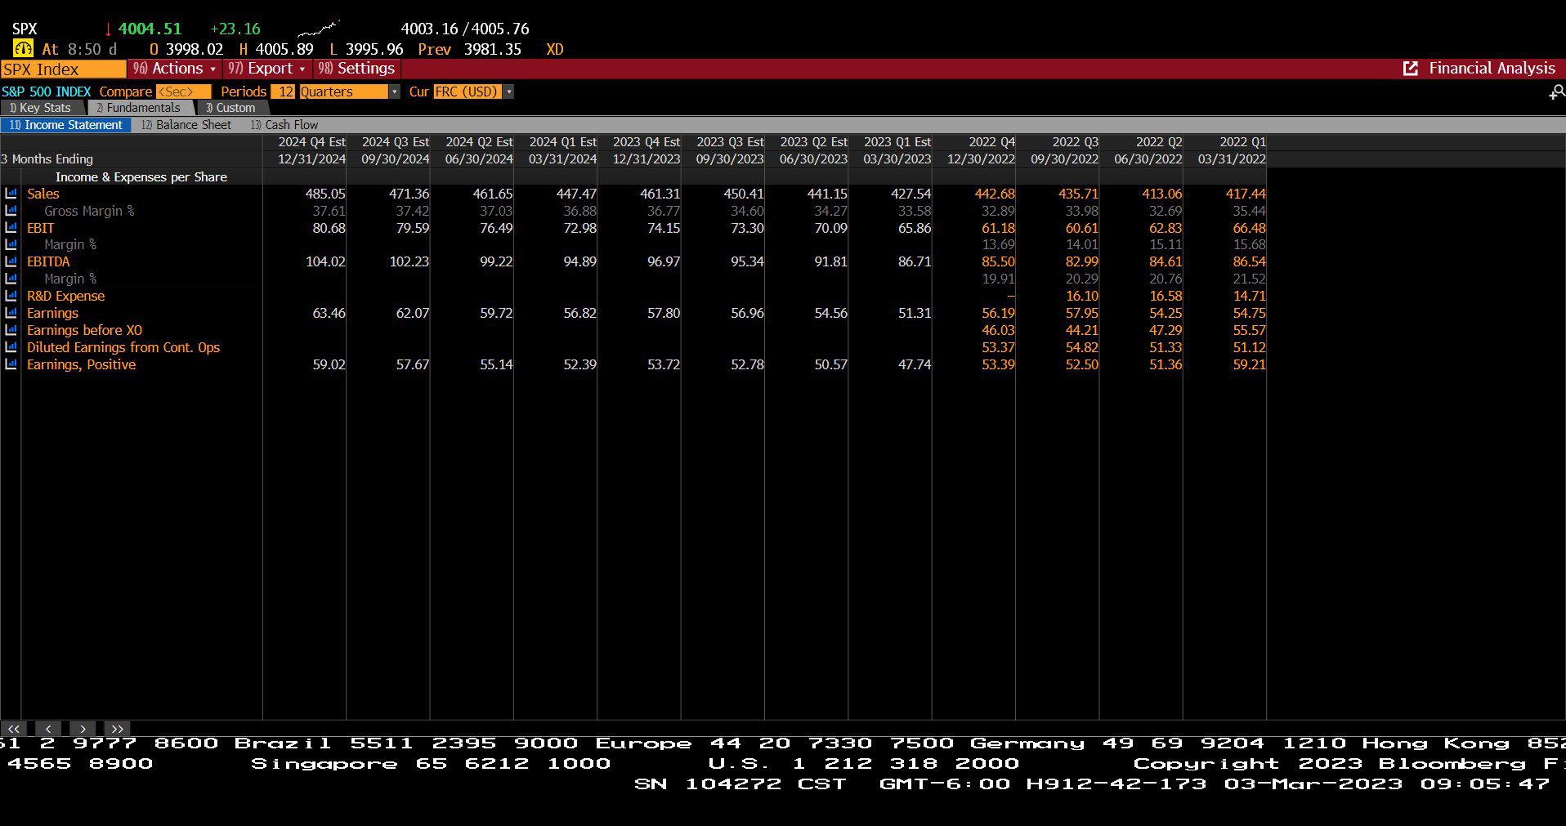Click the Periods count field showing 12
The width and height of the screenshot is (1566, 826).
(x=283, y=92)
